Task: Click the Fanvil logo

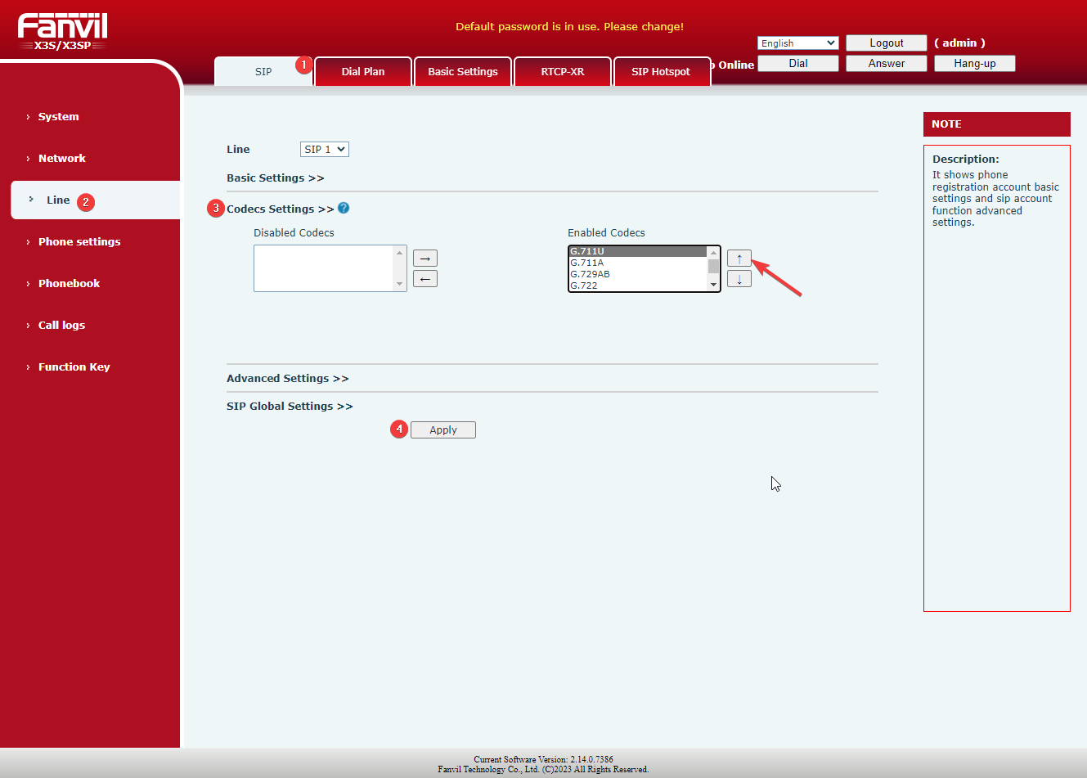Action: pos(62,31)
